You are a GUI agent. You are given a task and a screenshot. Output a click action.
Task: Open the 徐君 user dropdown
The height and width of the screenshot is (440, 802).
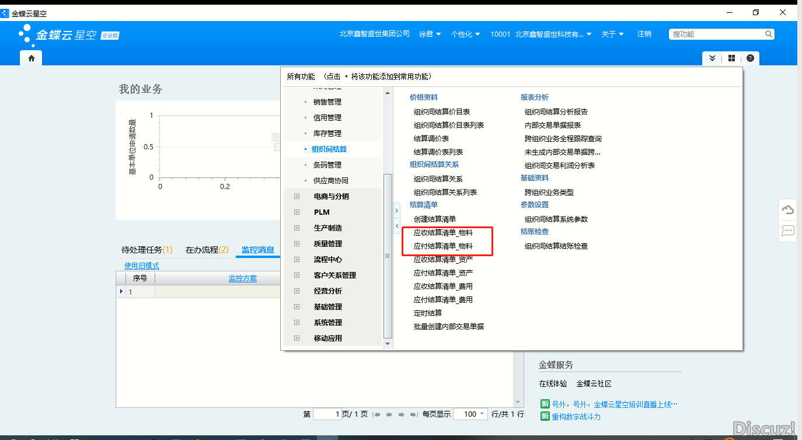point(430,34)
